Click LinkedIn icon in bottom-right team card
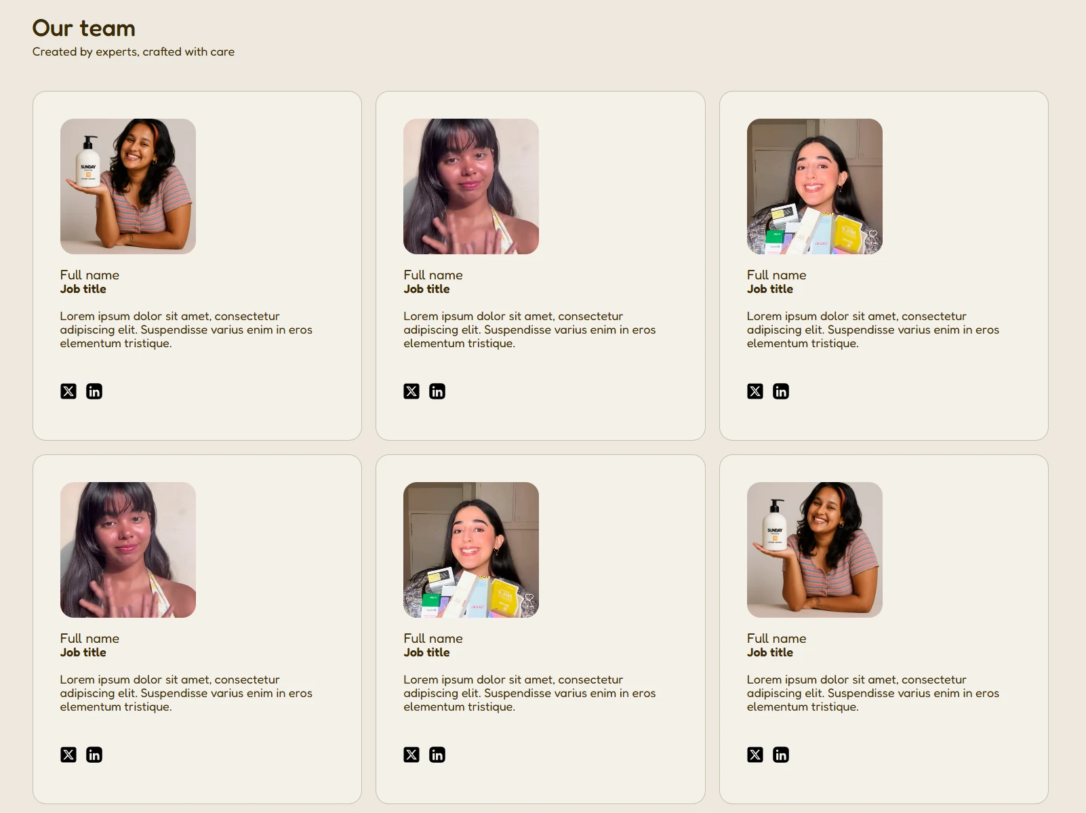Screen dimensions: 1086x813 click(x=781, y=755)
